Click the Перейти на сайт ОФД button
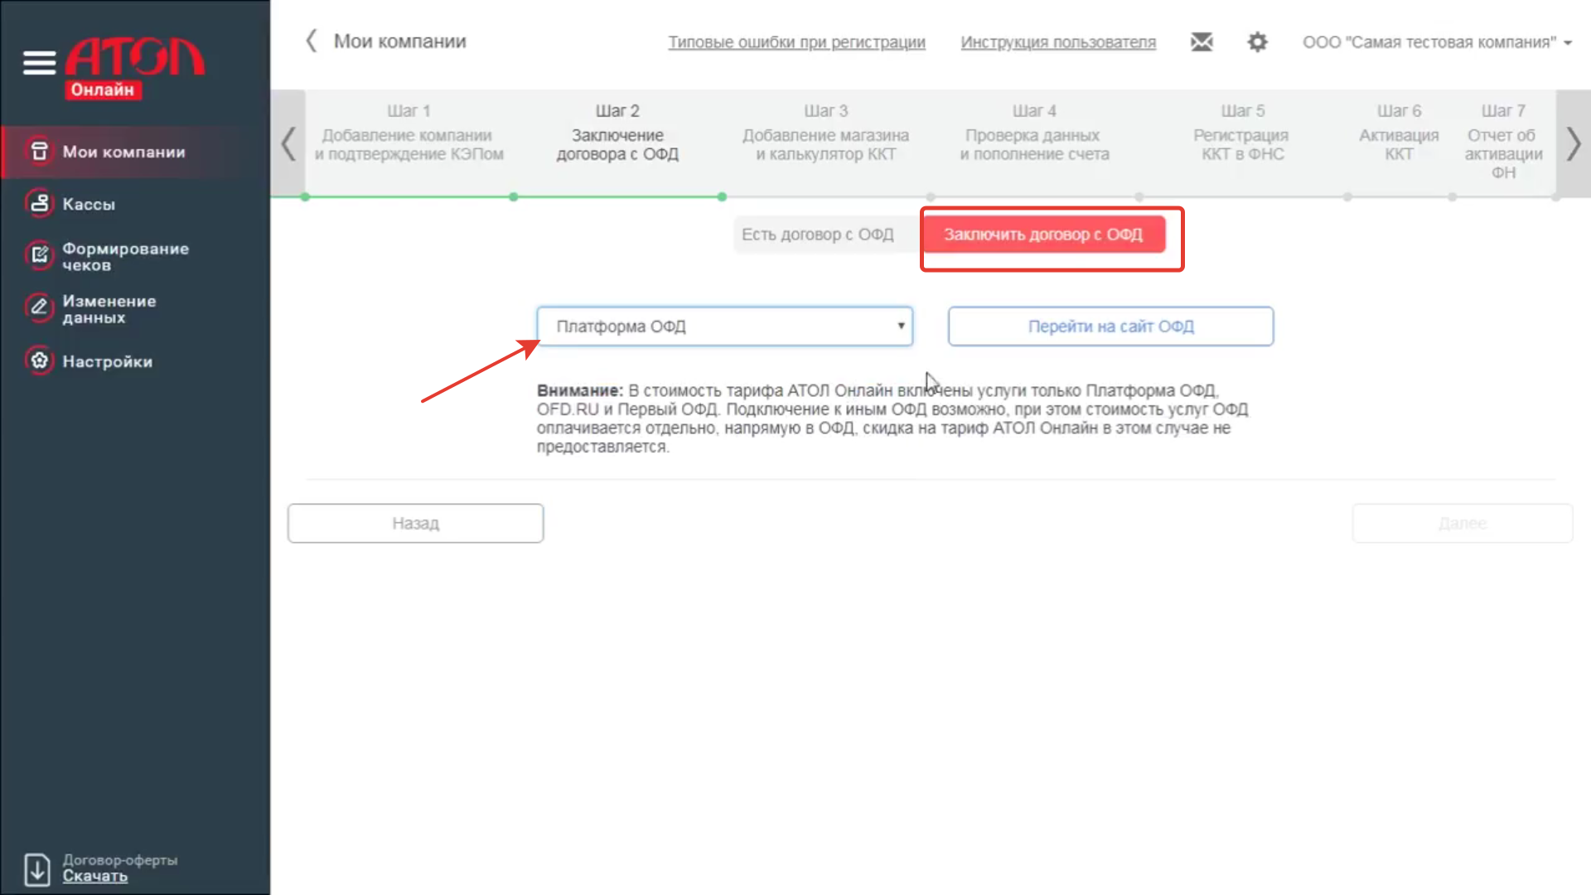Image resolution: width=1591 pixels, height=895 pixels. click(x=1110, y=327)
